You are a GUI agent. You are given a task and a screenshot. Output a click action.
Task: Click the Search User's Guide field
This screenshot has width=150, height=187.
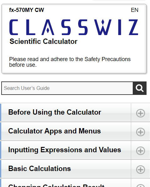pyautogui.click(x=67, y=88)
